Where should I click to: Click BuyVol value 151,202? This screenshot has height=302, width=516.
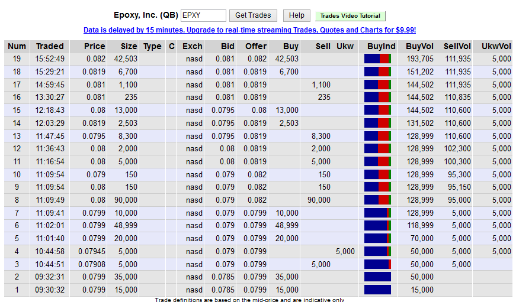pyautogui.click(x=420, y=72)
